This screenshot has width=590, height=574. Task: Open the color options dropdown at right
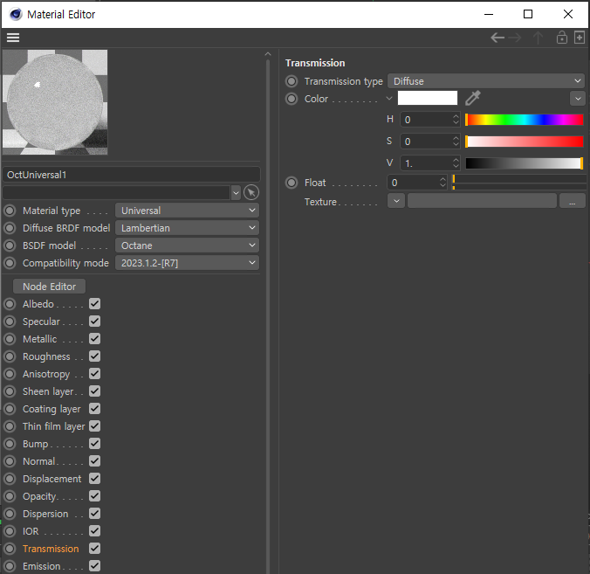(578, 99)
